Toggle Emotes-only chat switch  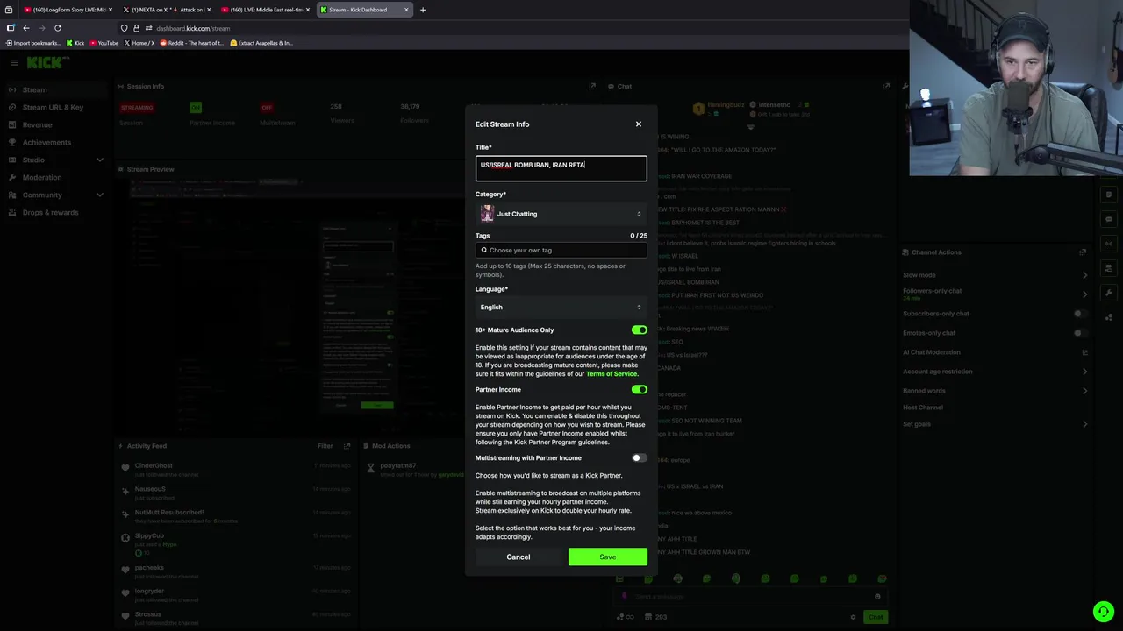[x=1080, y=333]
